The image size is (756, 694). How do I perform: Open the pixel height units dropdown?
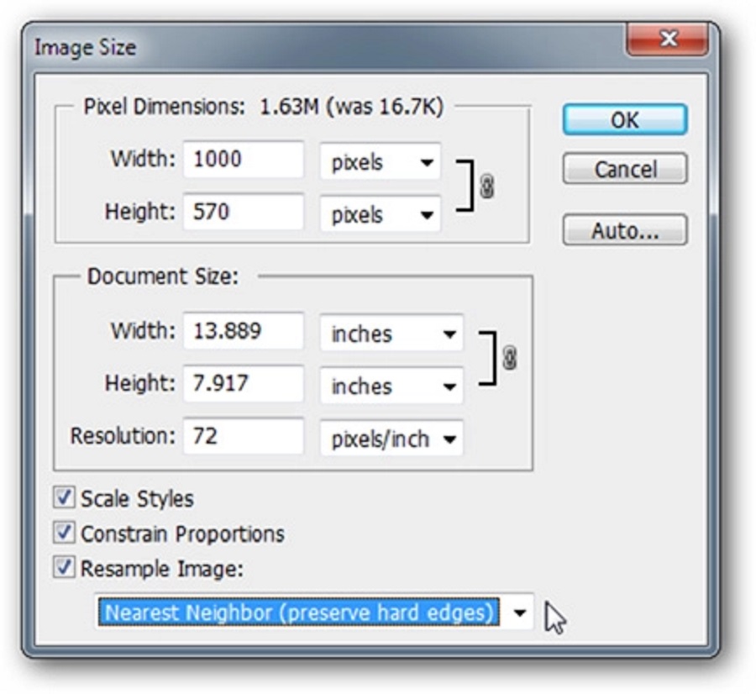pyautogui.click(x=380, y=214)
